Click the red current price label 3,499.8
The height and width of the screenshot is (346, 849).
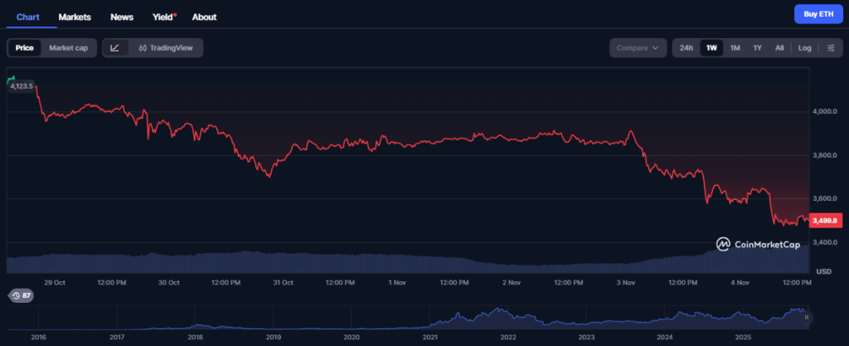826,220
